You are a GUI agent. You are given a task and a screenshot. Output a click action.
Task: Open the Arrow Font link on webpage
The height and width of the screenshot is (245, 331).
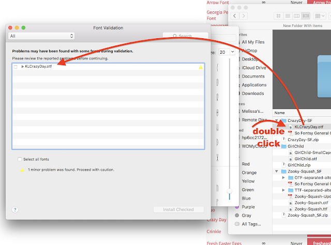218,3
